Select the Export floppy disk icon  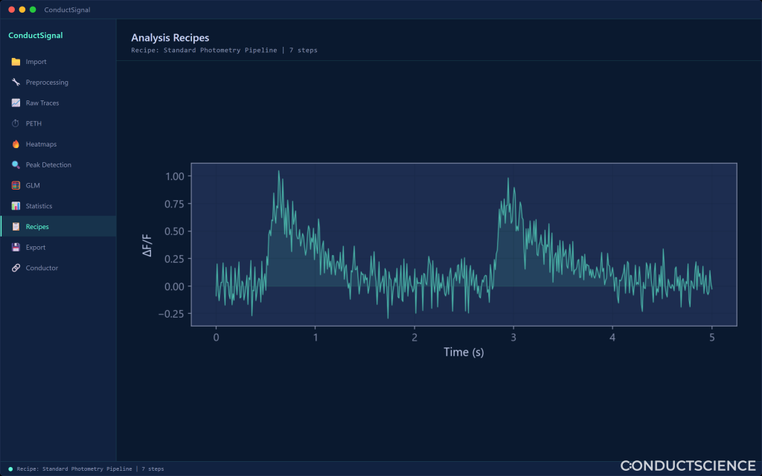click(x=16, y=247)
